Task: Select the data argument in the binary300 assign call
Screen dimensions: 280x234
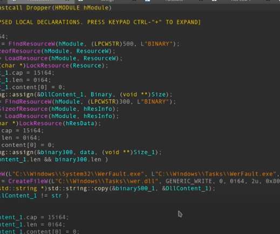Action: tap(87, 152)
